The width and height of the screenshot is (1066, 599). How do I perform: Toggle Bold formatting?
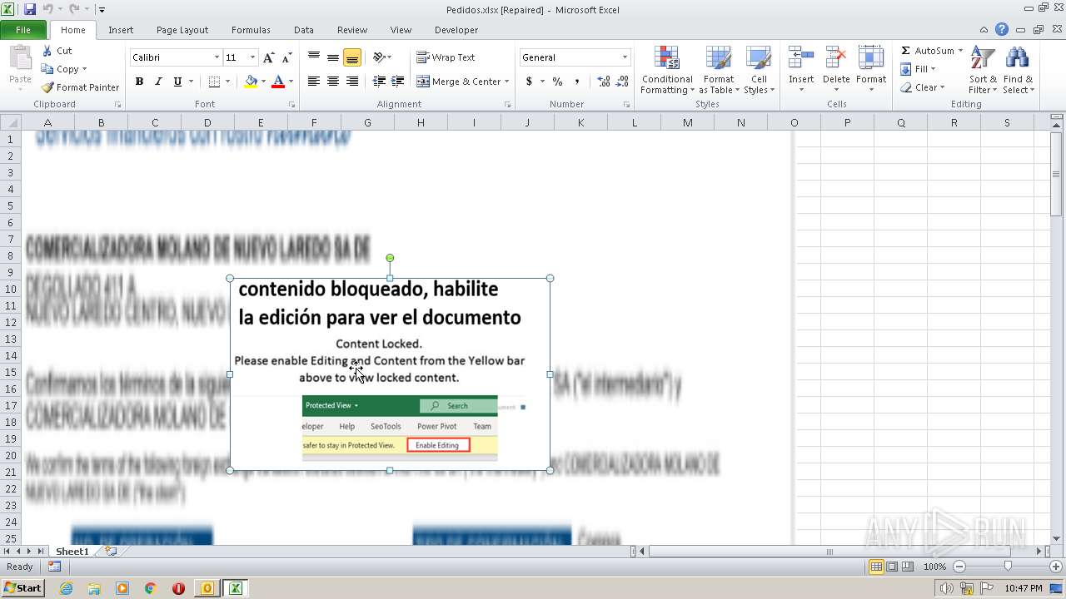(x=139, y=82)
